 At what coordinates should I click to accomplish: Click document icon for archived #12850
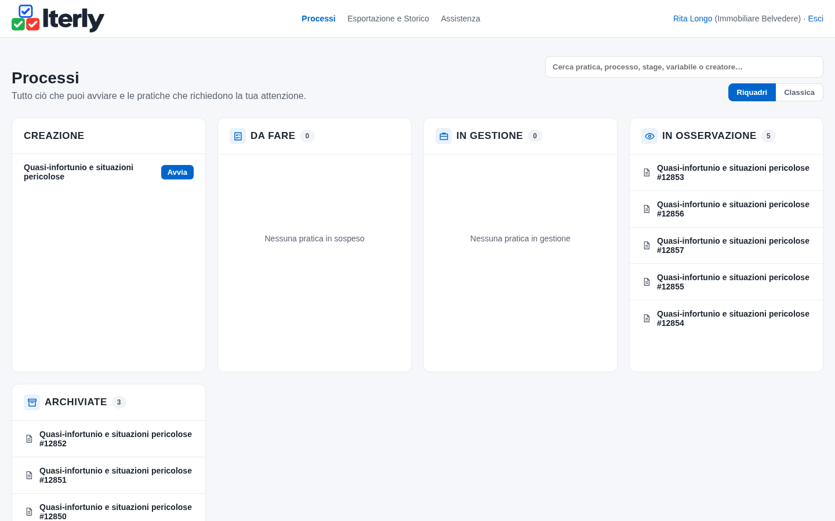coord(29,512)
